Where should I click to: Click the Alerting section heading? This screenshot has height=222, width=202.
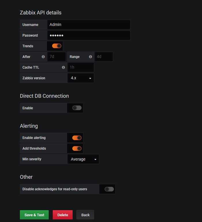tap(29, 126)
